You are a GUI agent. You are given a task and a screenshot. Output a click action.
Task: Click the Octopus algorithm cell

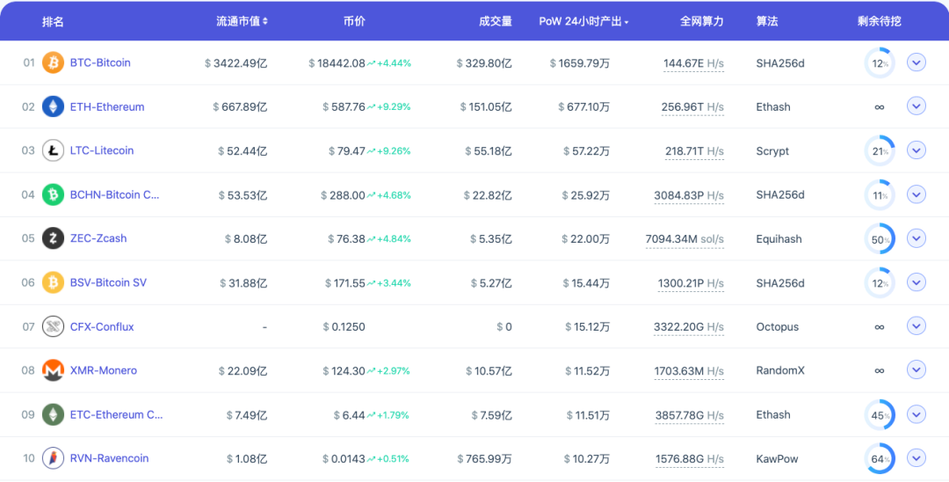click(x=777, y=327)
